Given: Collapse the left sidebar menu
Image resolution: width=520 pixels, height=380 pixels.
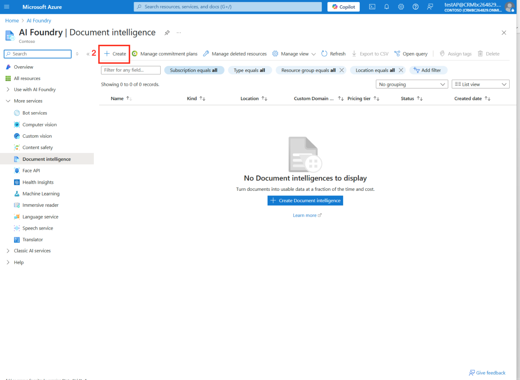Looking at the screenshot, I should click(88, 54).
